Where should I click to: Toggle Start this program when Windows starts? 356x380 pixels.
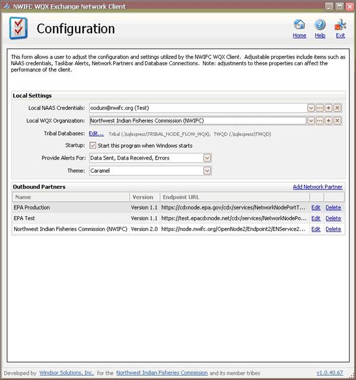[93, 145]
